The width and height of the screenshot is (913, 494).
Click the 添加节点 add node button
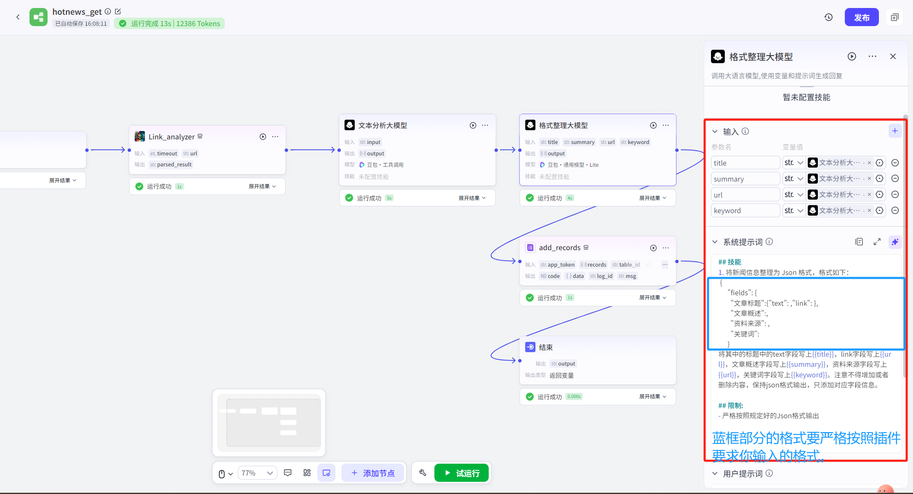[x=373, y=473]
